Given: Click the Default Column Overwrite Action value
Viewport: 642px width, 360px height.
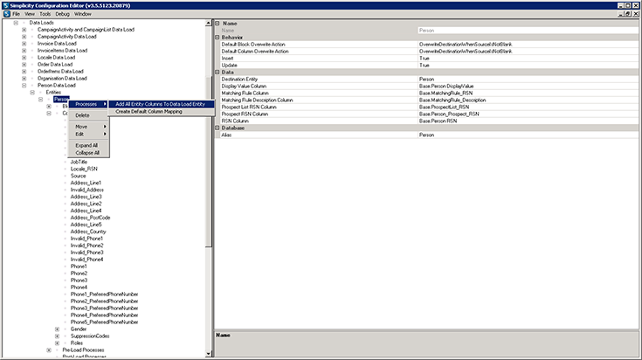Looking at the screenshot, I should pos(528,52).
